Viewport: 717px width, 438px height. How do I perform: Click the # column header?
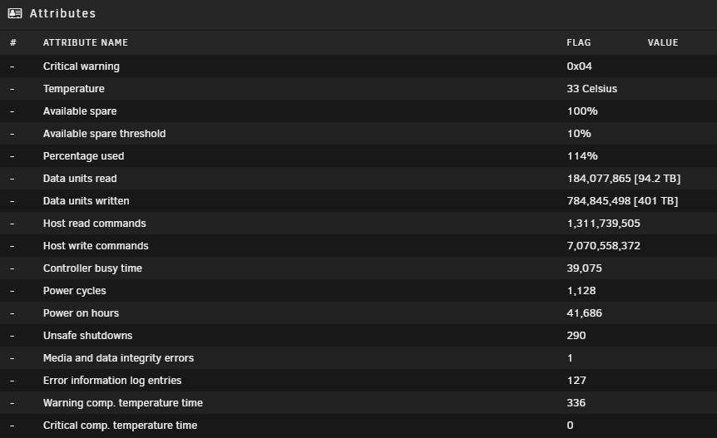click(13, 42)
